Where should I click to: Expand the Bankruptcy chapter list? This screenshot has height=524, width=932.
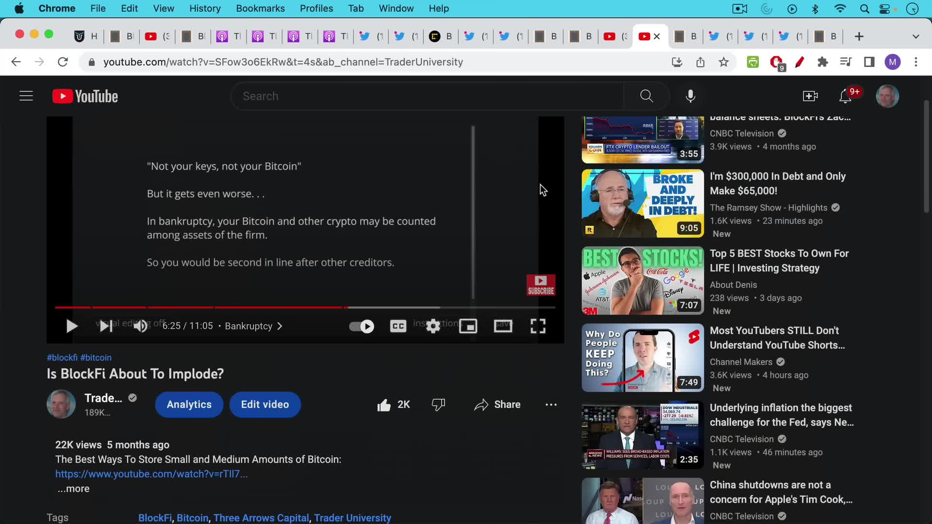tap(253, 326)
